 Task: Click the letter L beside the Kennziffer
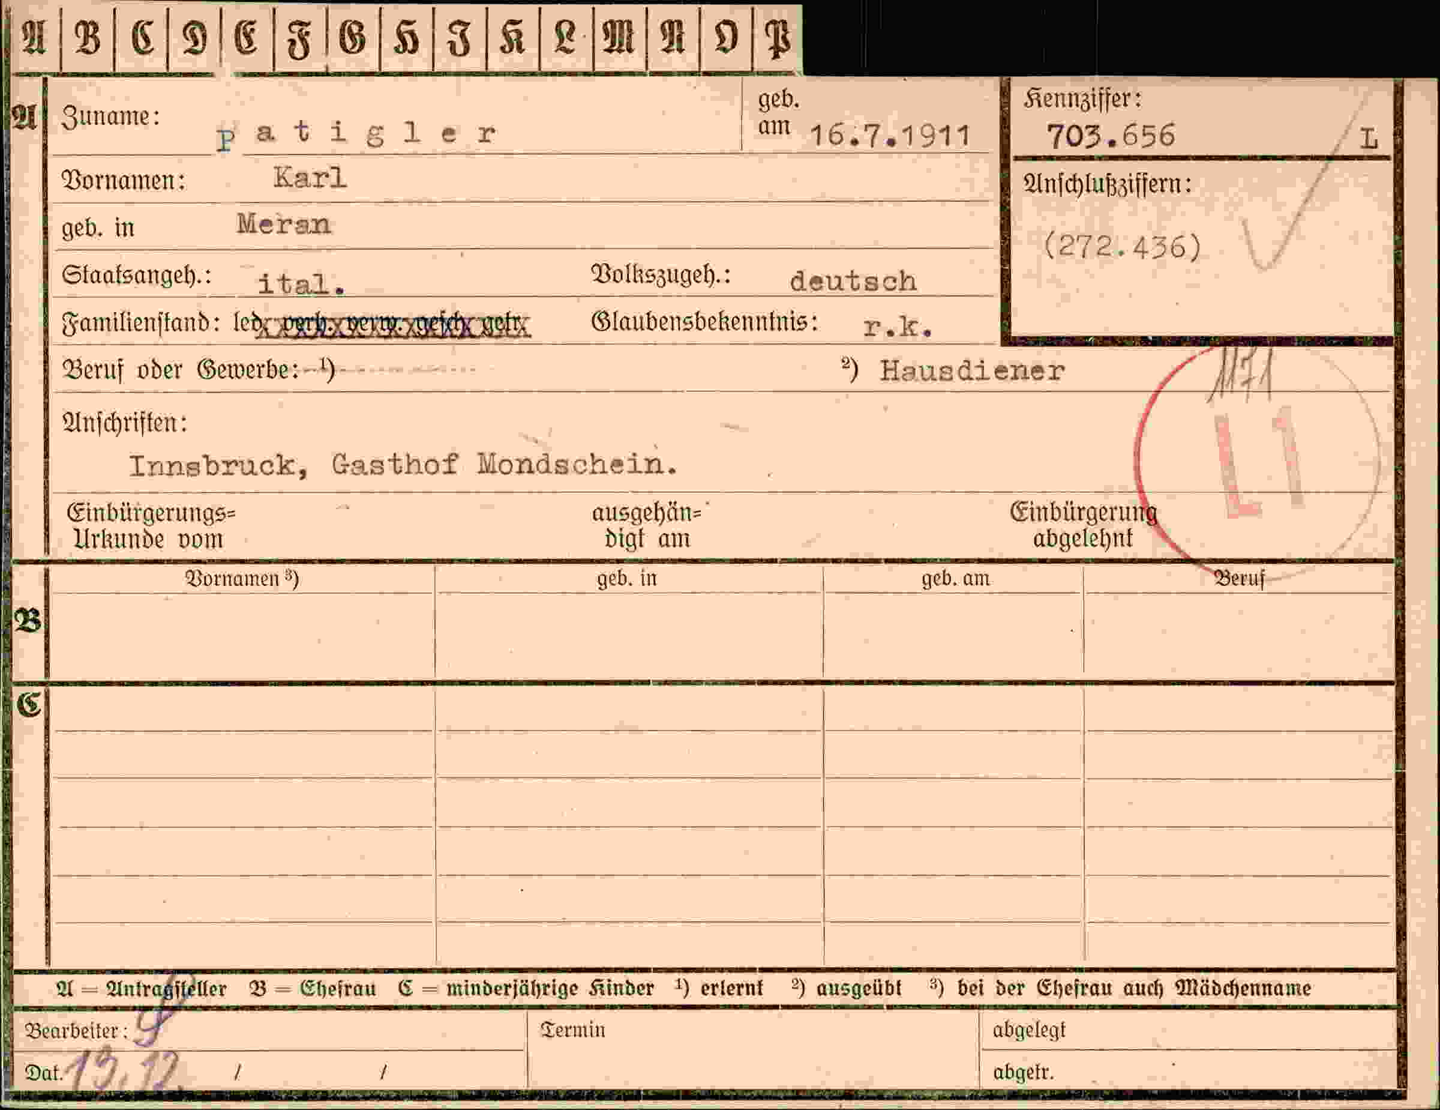tap(1369, 139)
